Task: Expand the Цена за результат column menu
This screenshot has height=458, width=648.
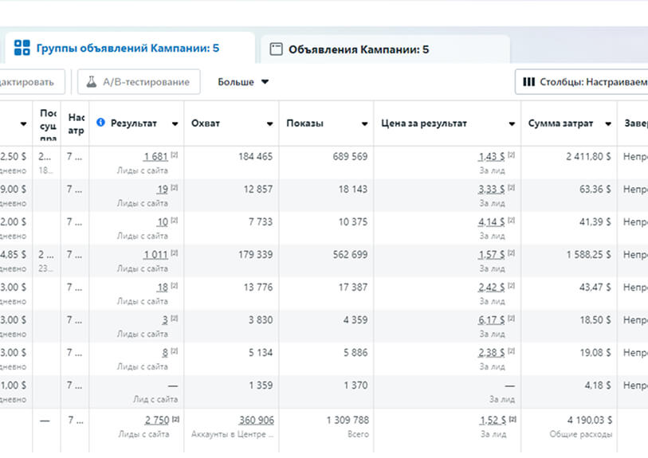Action: coord(512,124)
